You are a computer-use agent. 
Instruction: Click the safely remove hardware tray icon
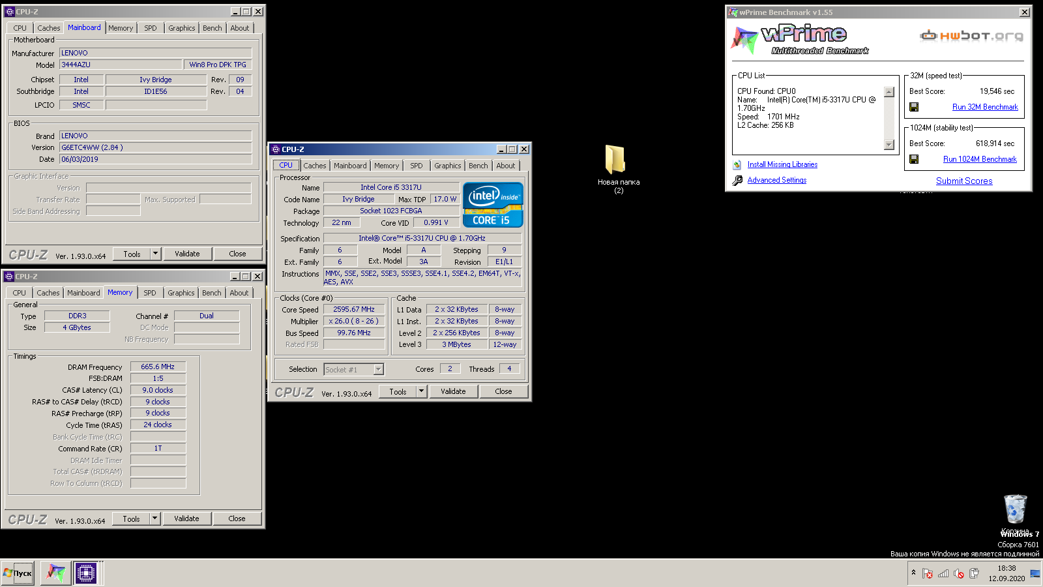(974, 573)
